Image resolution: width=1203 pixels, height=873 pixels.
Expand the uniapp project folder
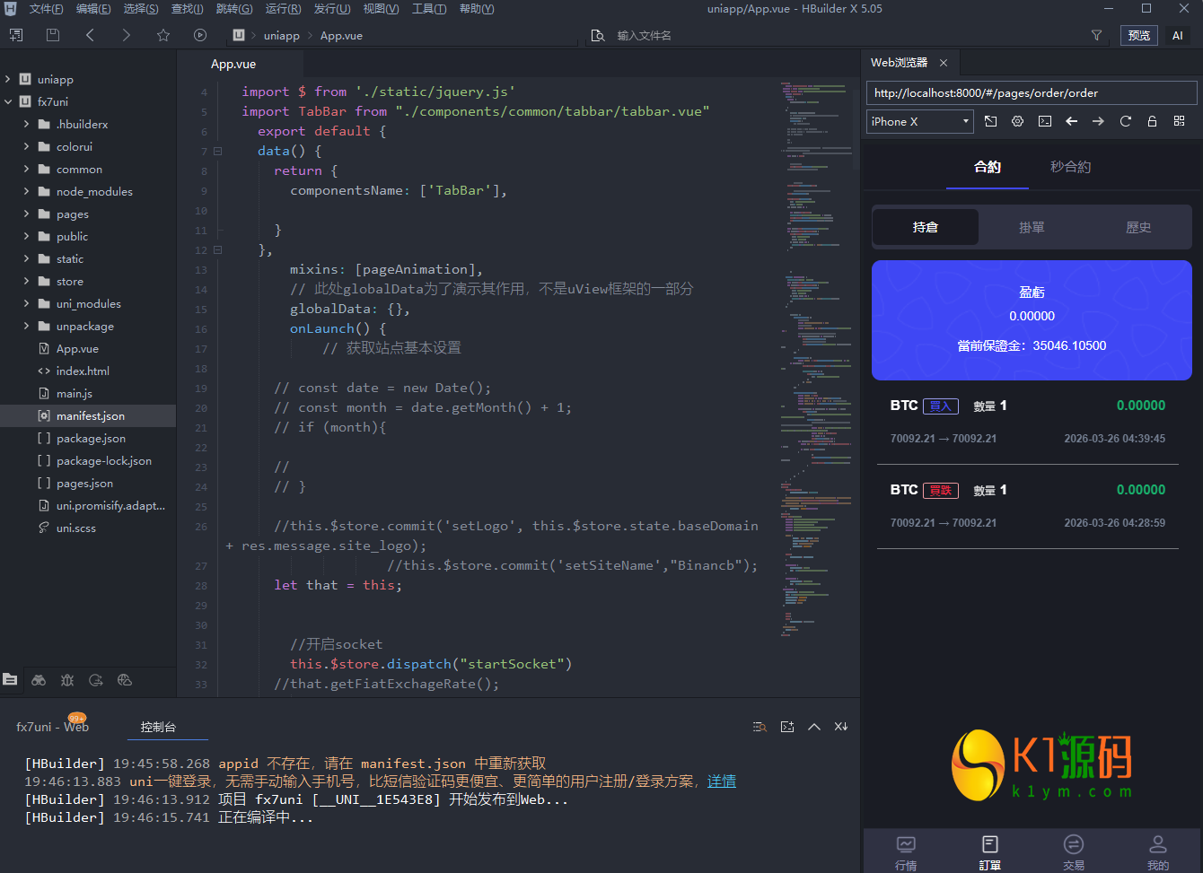8,80
